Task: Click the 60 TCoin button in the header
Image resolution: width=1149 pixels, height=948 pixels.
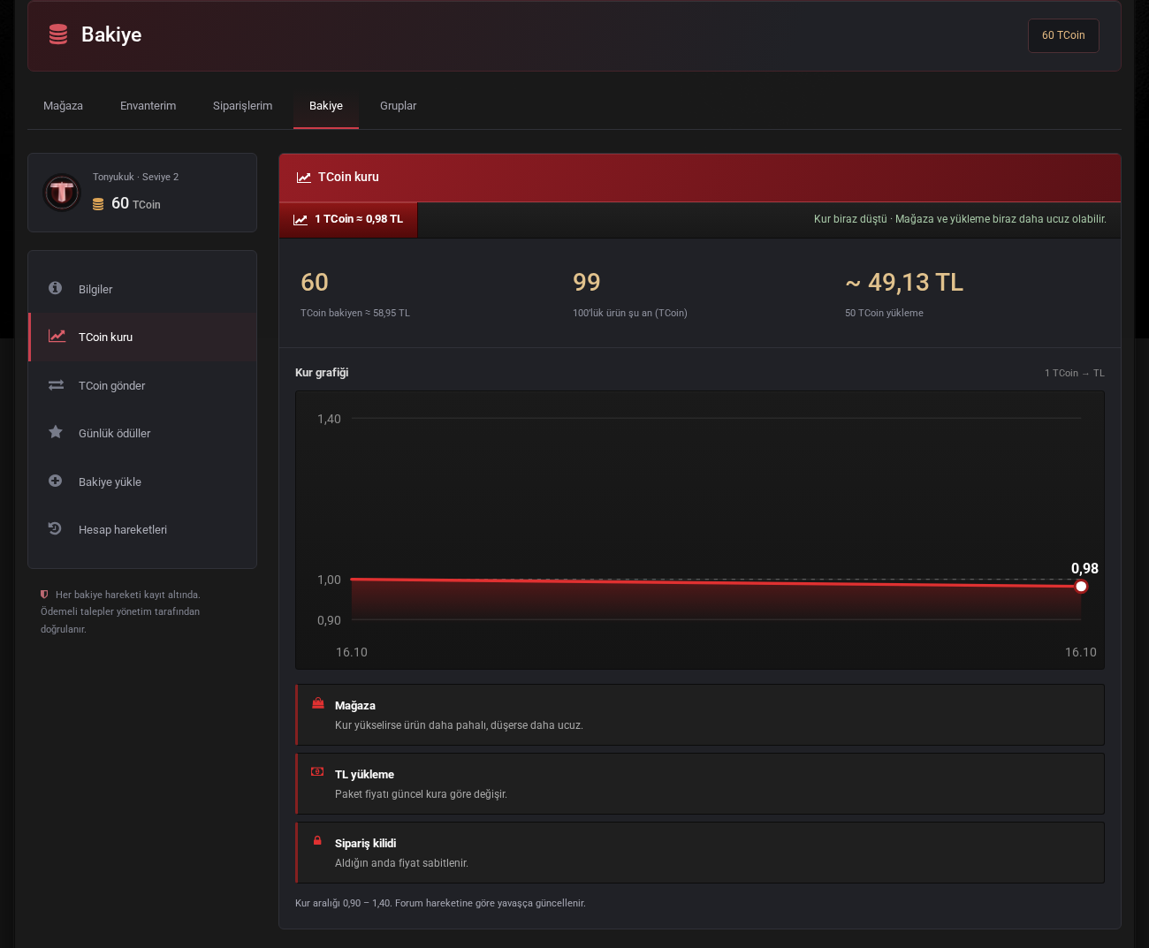Action: point(1063,35)
